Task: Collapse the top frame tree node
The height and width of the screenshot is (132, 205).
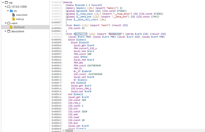Action: pyautogui.click(x=3, y=2)
